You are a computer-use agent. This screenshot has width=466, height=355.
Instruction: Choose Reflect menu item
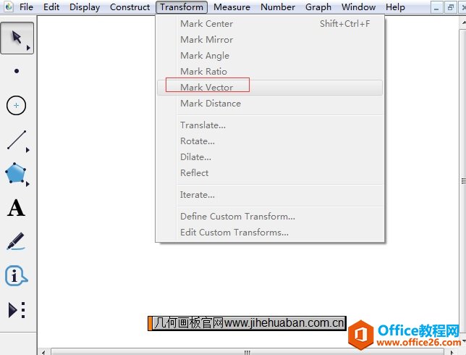270,173
